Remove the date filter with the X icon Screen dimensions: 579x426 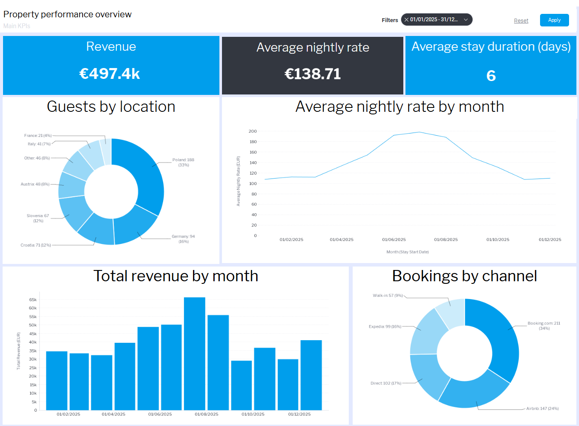[406, 20]
